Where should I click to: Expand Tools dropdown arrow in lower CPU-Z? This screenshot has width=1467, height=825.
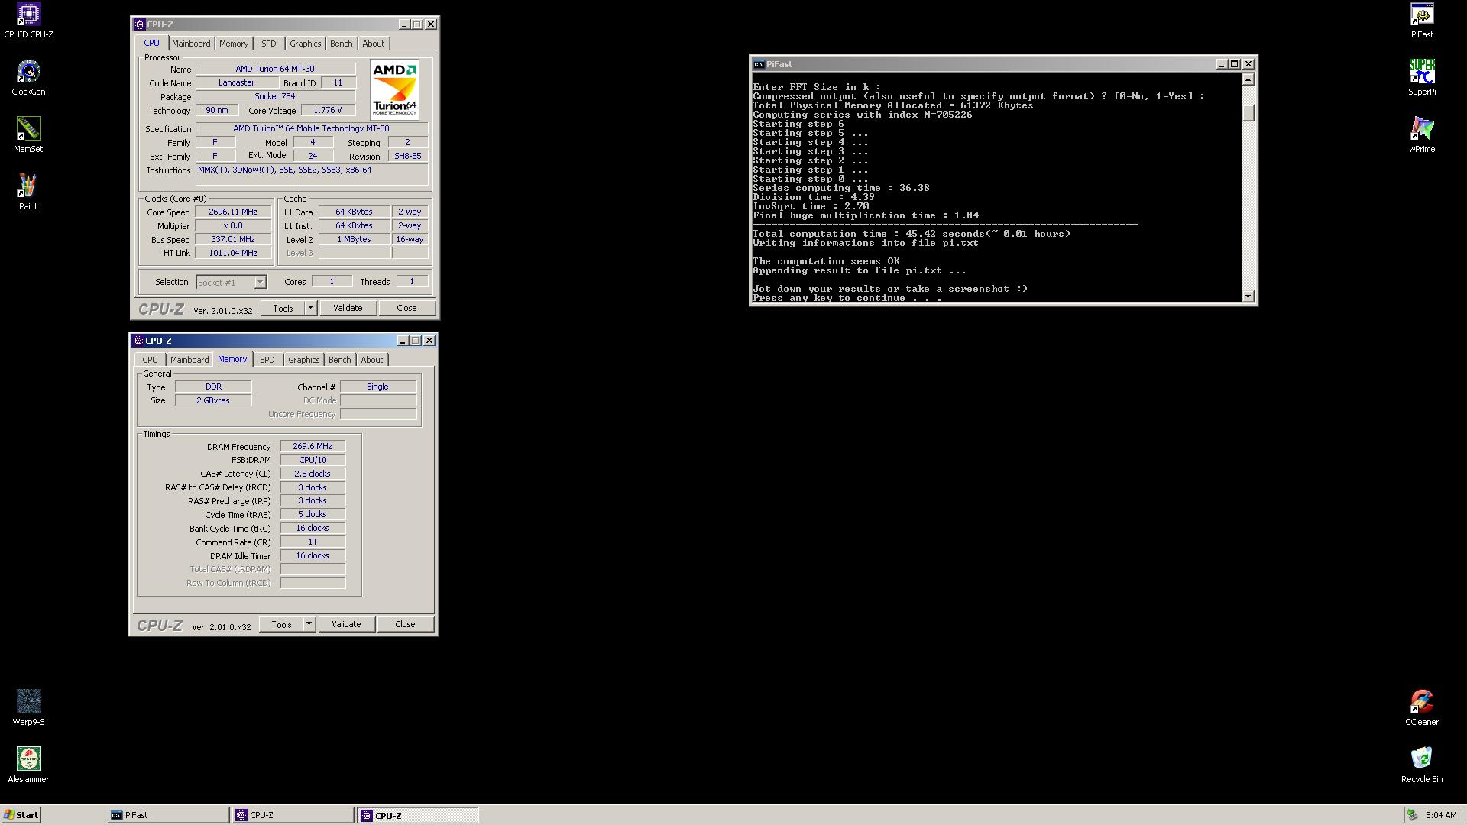tap(309, 624)
